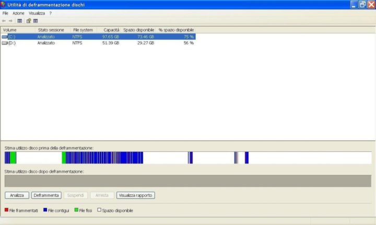Click the 75 % free space cell
This screenshot has height=225, width=376.
coord(189,37)
